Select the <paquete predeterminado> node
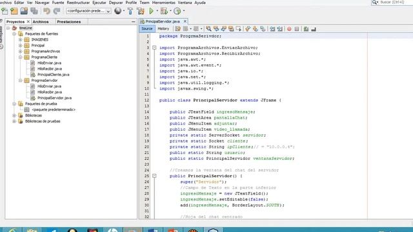 [x=54, y=110]
